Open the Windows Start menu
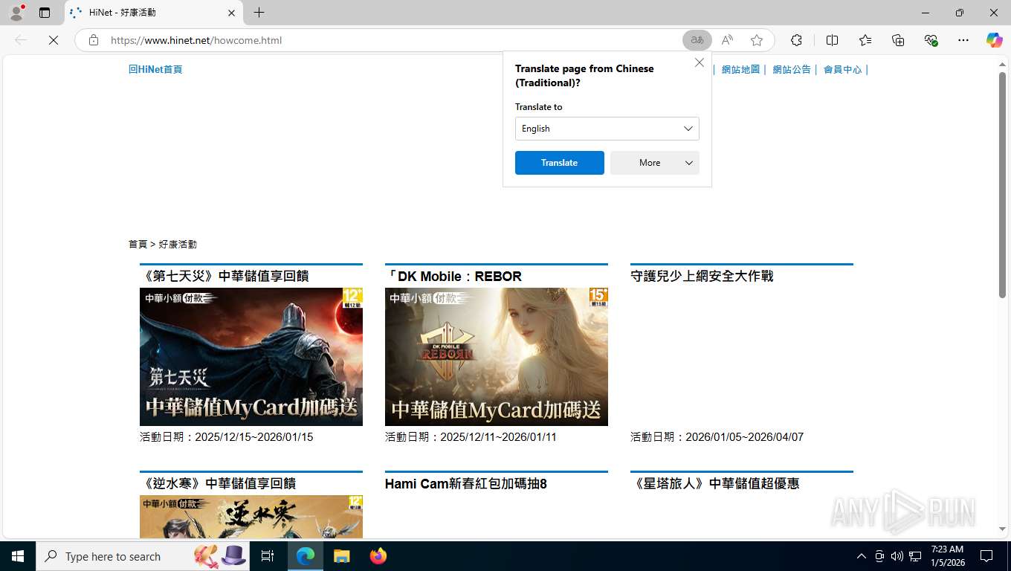The image size is (1011, 571). (x=18, y=556)
